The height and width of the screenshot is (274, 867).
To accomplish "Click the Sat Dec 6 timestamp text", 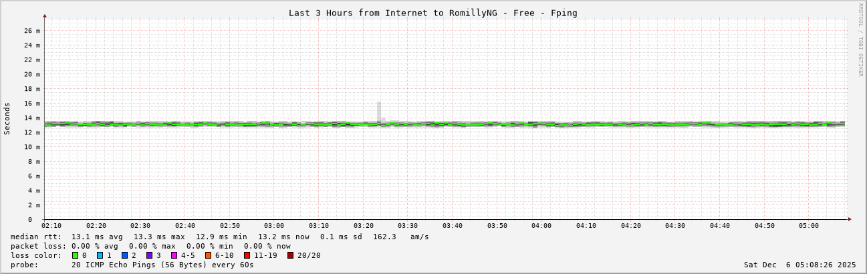I will [800, 265].
